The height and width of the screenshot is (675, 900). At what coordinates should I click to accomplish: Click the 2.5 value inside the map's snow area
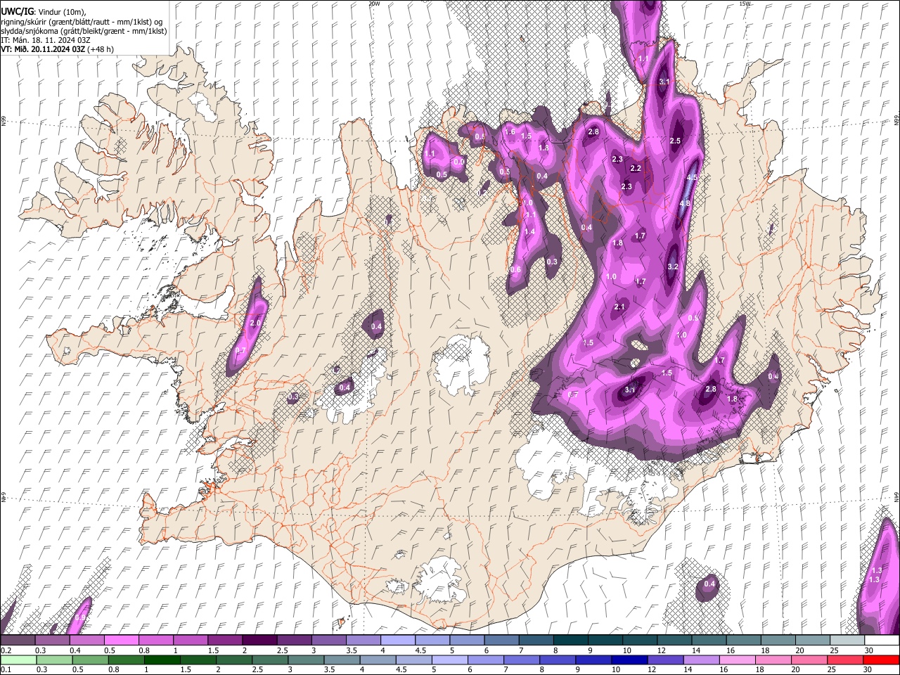point(675,141)
